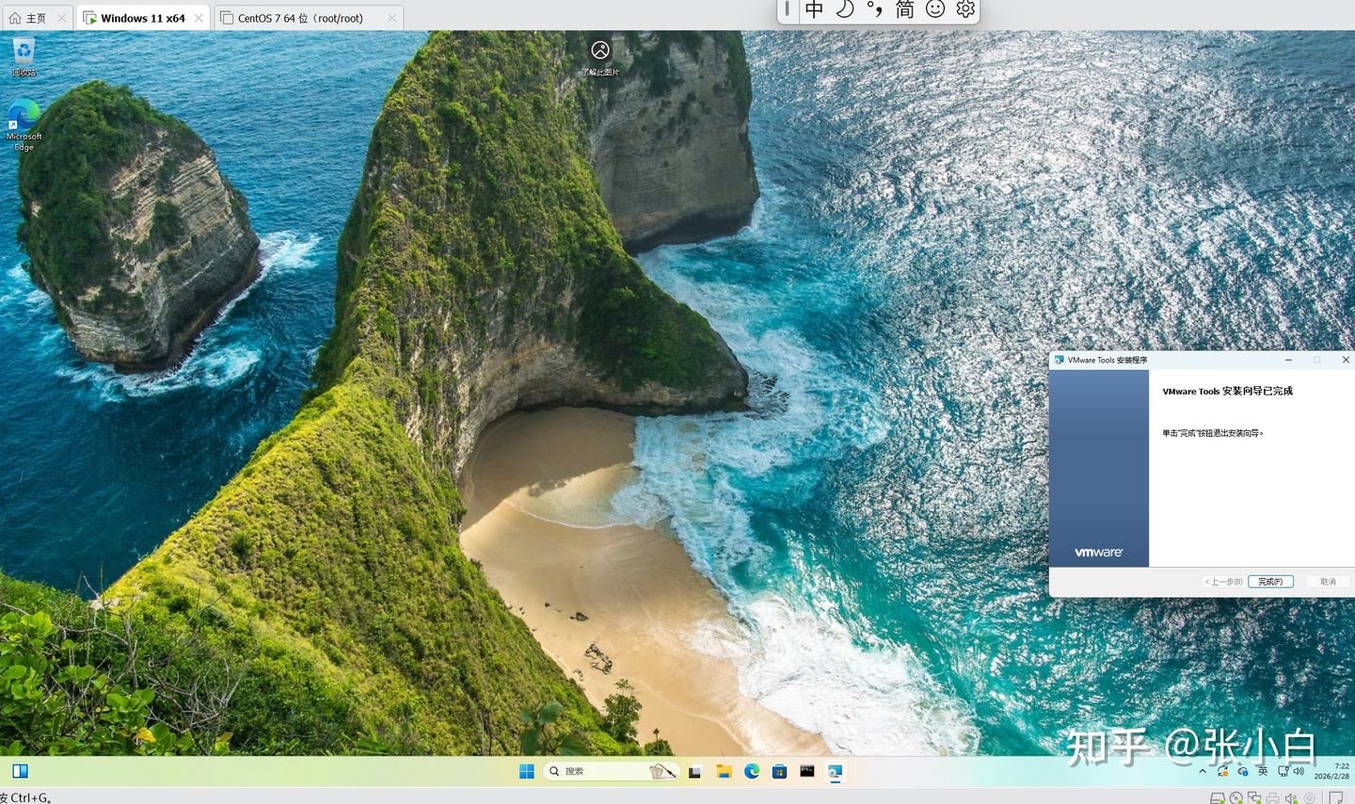Click the message log icon in status bar
The width and height of the screenshot is (1355, 804).
click(x=1335, y=797)
